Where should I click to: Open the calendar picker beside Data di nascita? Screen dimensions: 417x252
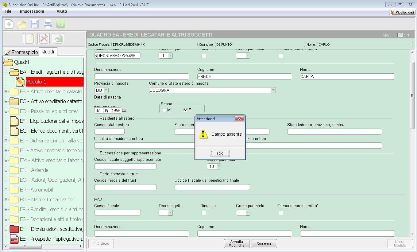pyautogui.click(x=124, y=110)
